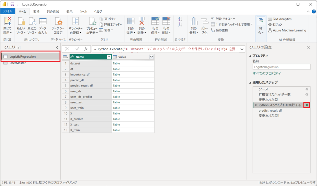Open the table corner menu icon
The width and height of the screenshot is (317, 186).
pyautogui.click(x=65, y=57)
